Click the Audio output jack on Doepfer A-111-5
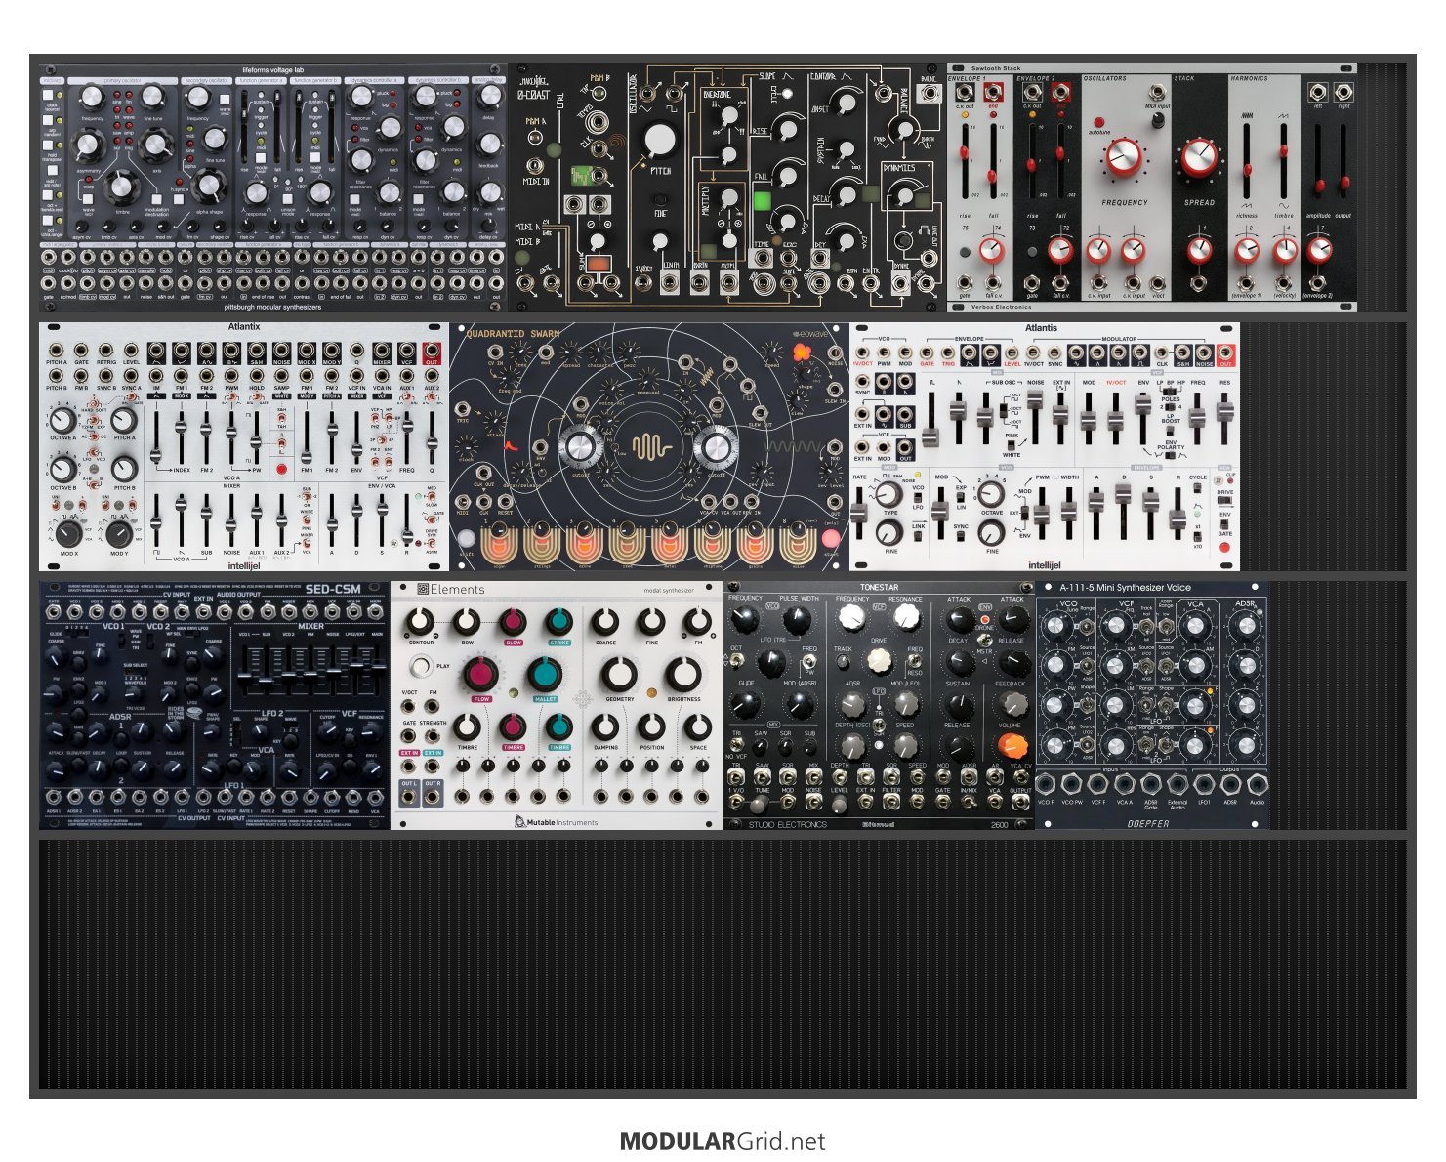Viewport: 1446px width, 1162px height. [x=1257, y=784]
